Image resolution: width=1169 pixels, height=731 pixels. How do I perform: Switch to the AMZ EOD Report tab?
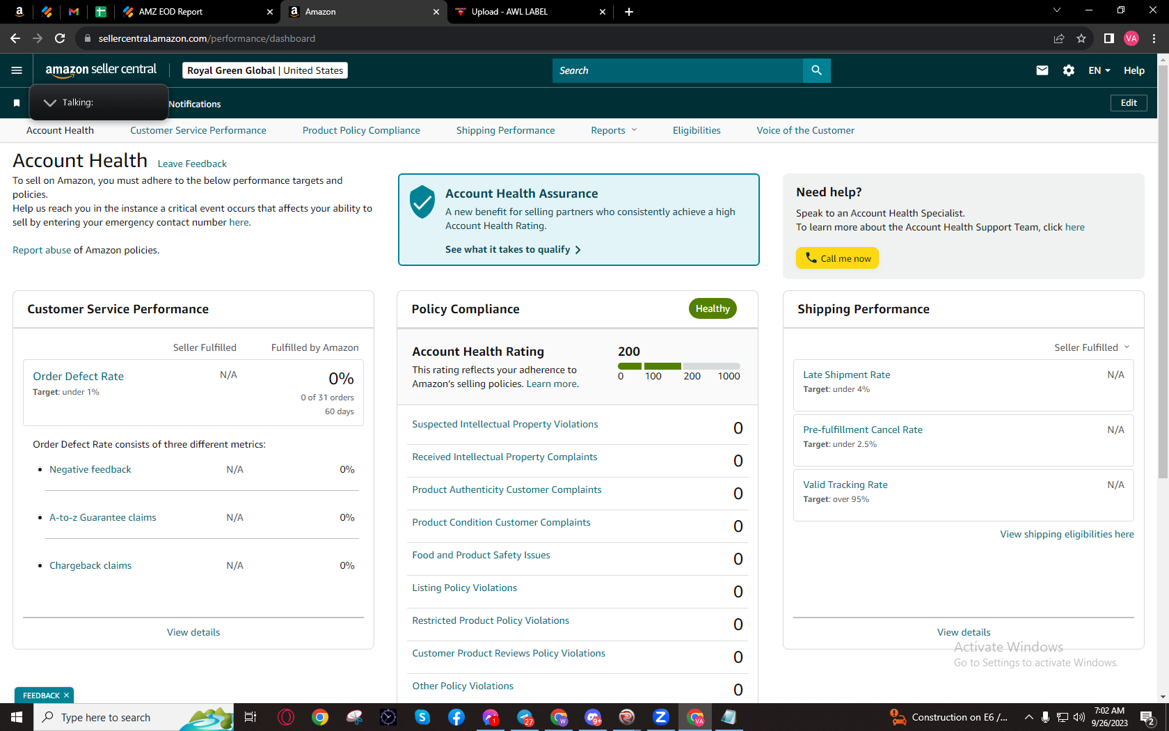pyautogui.click(x=198, y=12)
